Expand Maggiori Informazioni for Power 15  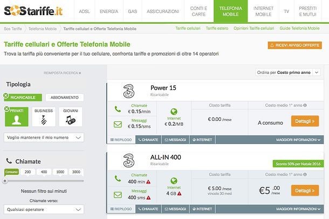(x=298, y=140)
